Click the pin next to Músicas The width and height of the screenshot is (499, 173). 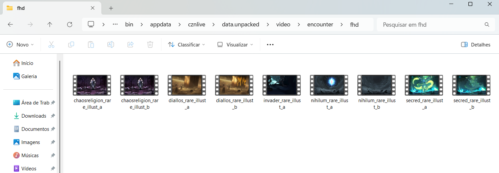(x=53, y=156)
